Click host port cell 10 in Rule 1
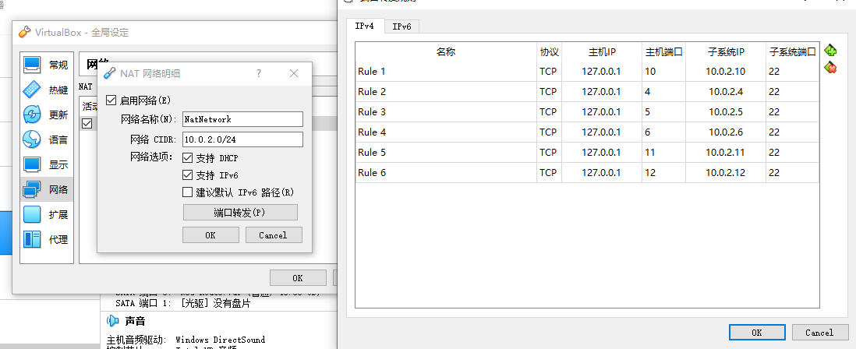Screen dimensions: 856x349 coord(664,72)
